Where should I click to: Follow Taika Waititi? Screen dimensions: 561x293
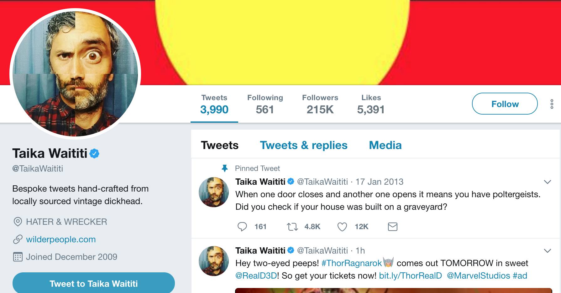click(x=505, y=104)
